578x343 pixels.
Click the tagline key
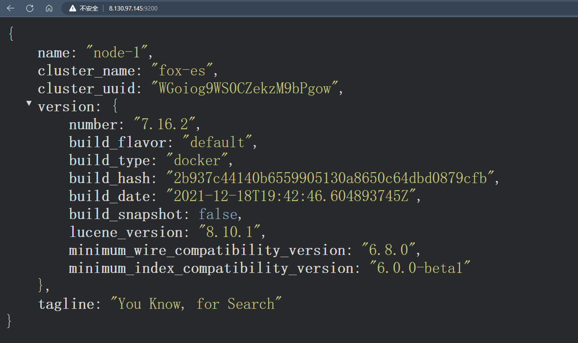pyautogui.click(x=66, y=304)
